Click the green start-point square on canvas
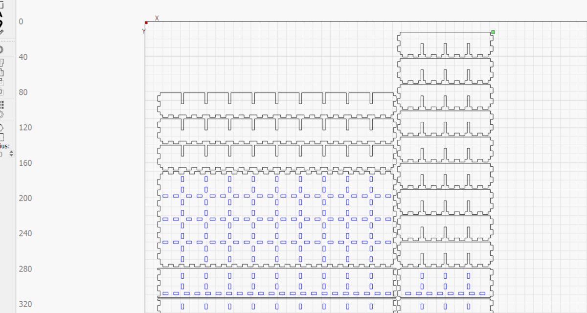Image resolution: width=587 pixels, height=313 pixels. coord(493,32)
